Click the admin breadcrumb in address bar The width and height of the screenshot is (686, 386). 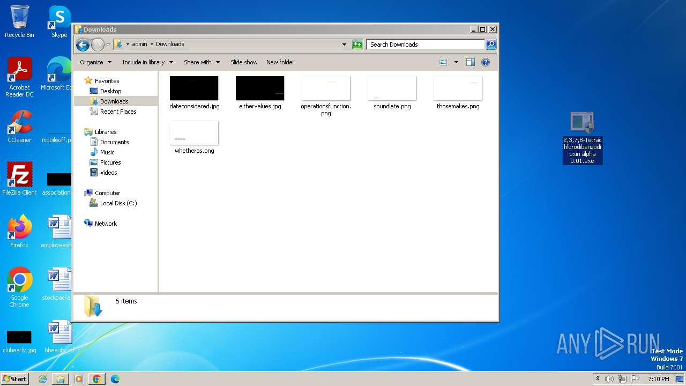click(x=139, y=44)
